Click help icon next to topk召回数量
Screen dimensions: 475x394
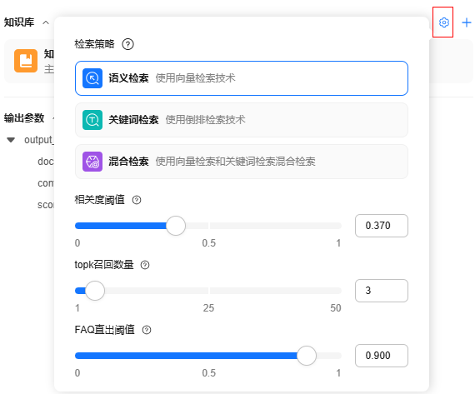tap(145, 265)
